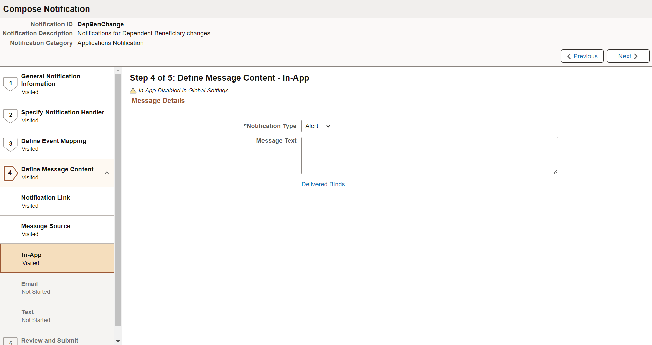Click the Step 4 of 5 heading
The height and width of the screenshot is (345, 652).
click(219, 78)
